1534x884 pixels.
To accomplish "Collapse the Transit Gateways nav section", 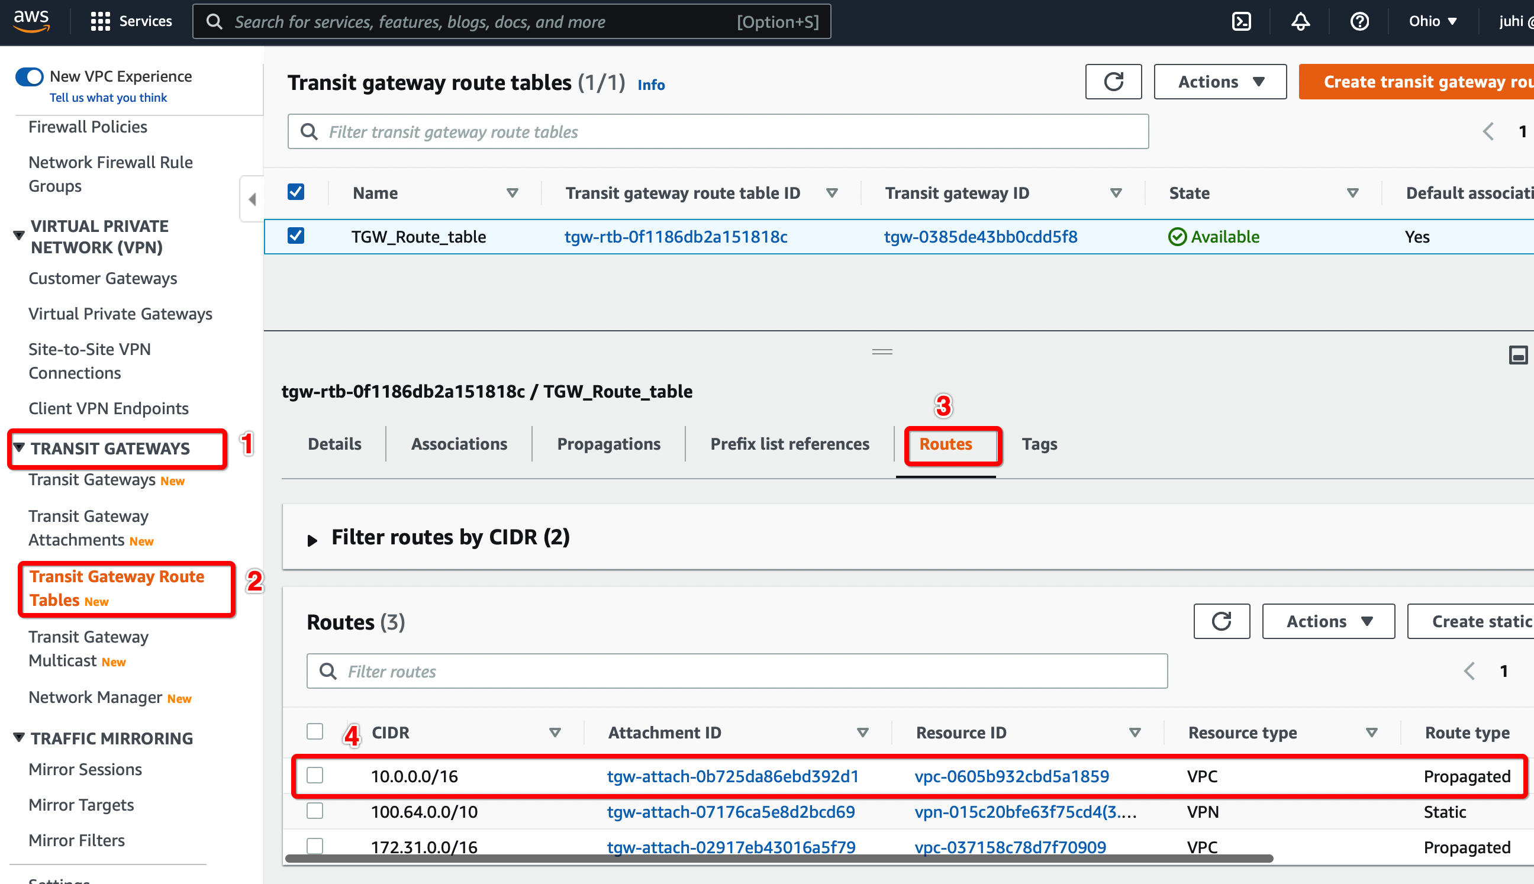I will click(19, 447).
